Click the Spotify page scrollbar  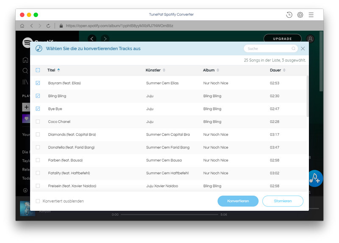coord(321,61)
